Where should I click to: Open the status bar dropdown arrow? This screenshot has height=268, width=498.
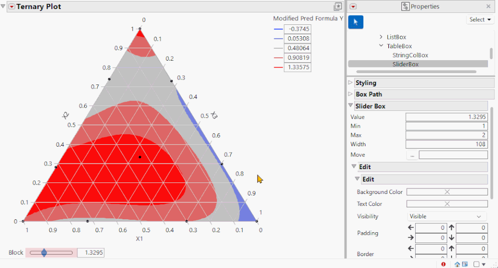[484, 265]
